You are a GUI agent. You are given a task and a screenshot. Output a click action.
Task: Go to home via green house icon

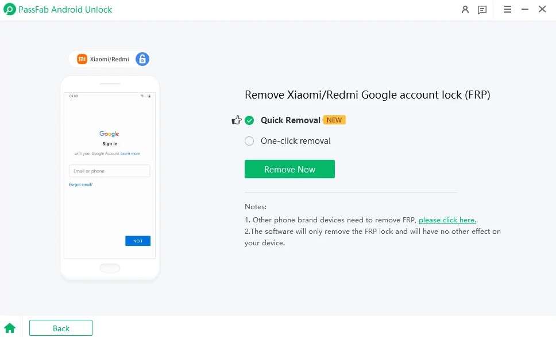click(x=10, y=328)
